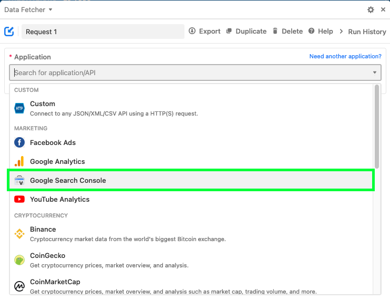This screenshot has width=390, height=301.
Task: Open the settings gear icon
Action: tap(371, 9)
